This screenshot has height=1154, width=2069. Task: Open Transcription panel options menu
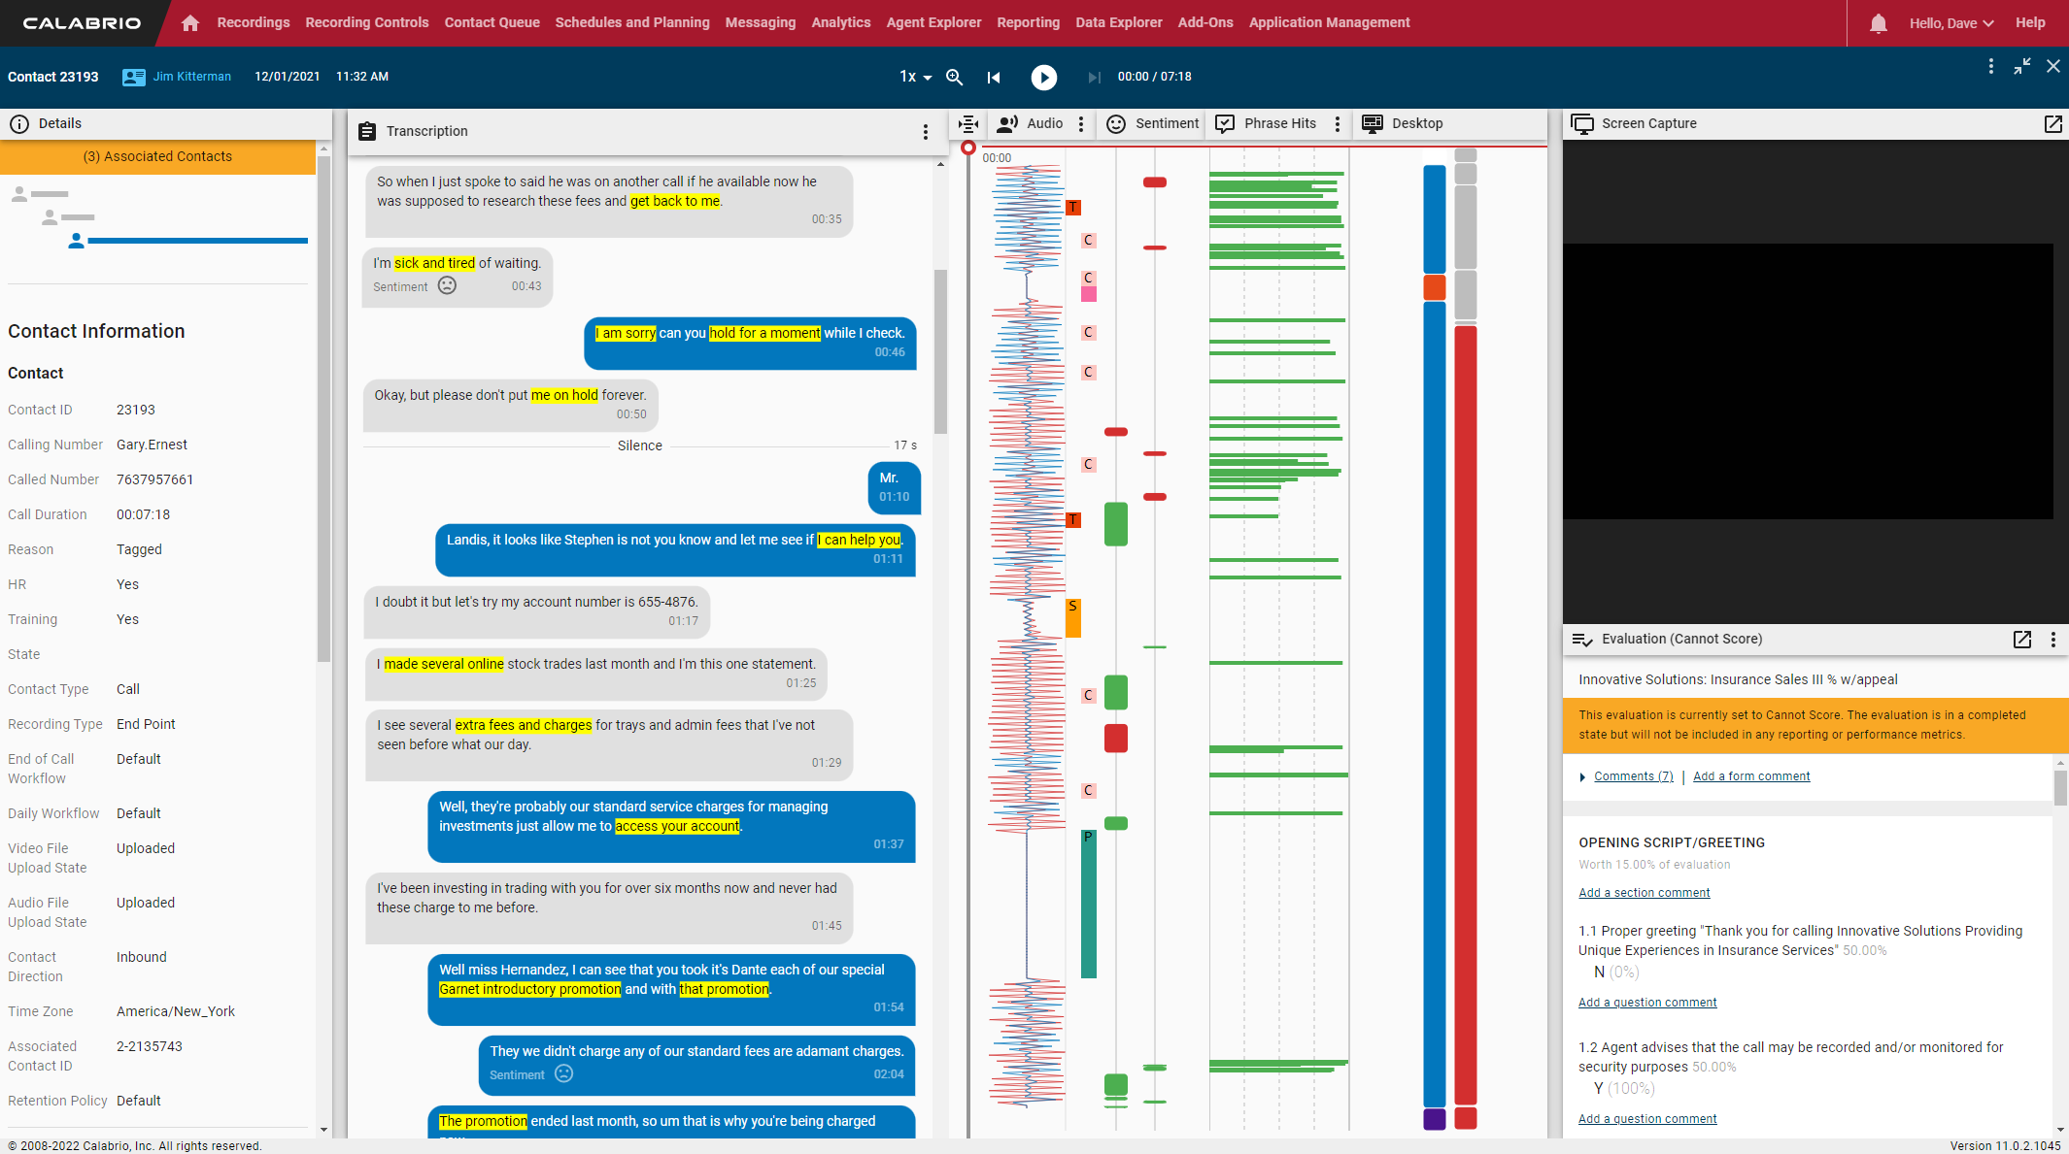pyautogui.click(x=925, y=132)
